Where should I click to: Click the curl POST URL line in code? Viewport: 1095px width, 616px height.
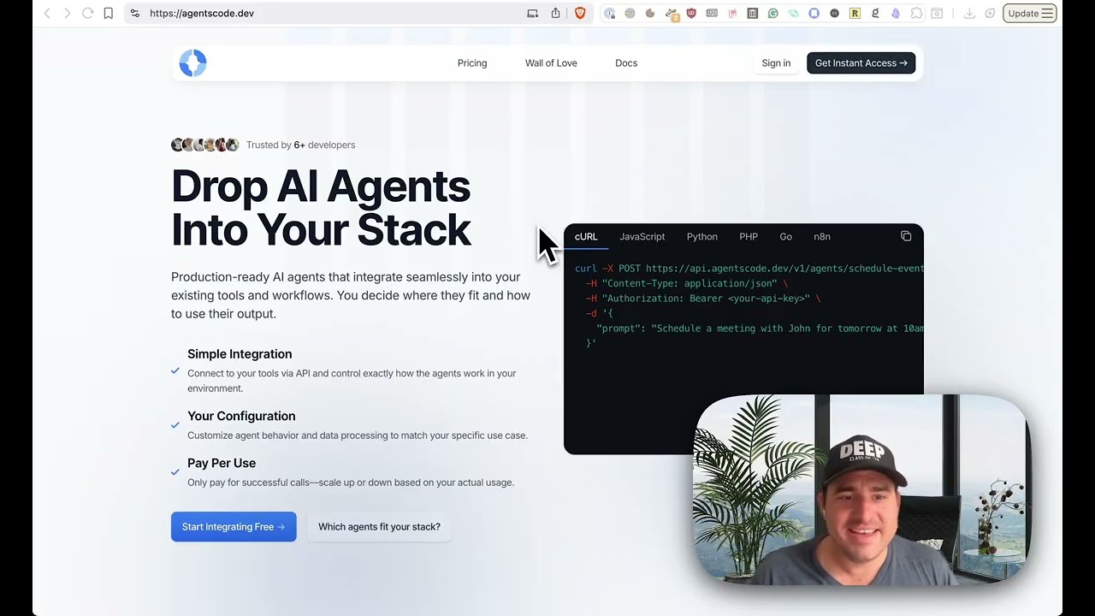[x=749, y=268]
